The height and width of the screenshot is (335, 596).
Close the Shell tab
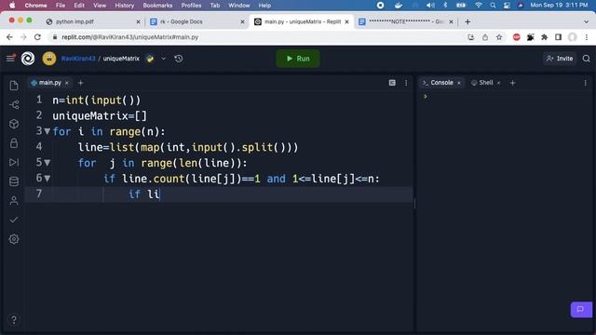(498, 83)
